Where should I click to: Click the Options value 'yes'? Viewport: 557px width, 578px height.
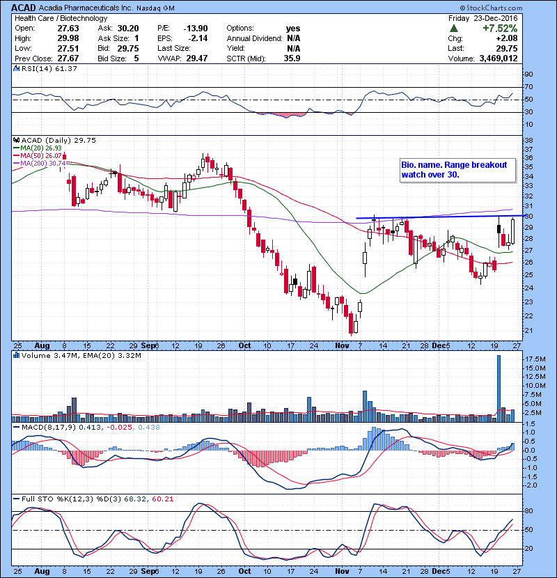pos(293,29)
